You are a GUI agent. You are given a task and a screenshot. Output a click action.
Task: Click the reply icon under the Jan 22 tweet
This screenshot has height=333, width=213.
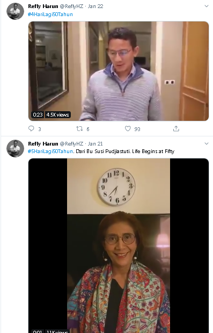pos(32,128)
